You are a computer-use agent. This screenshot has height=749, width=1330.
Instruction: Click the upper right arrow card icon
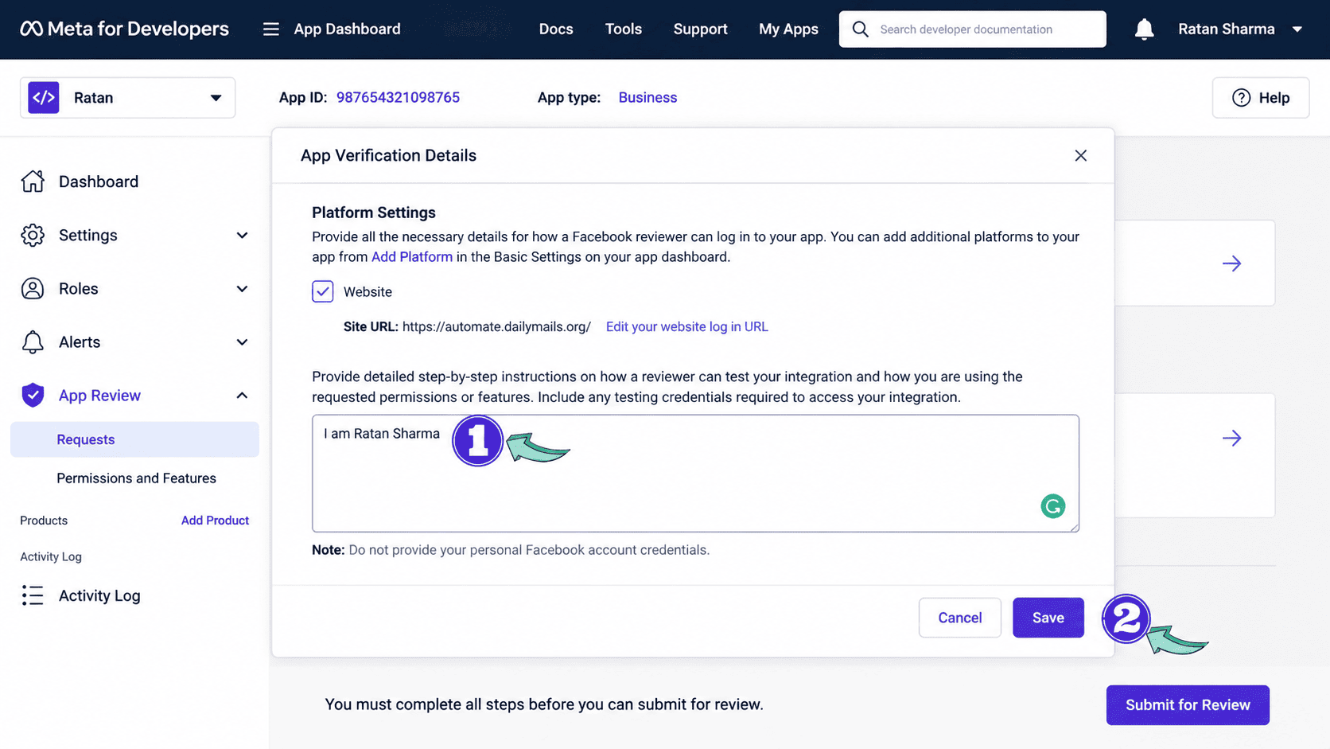1231,263
